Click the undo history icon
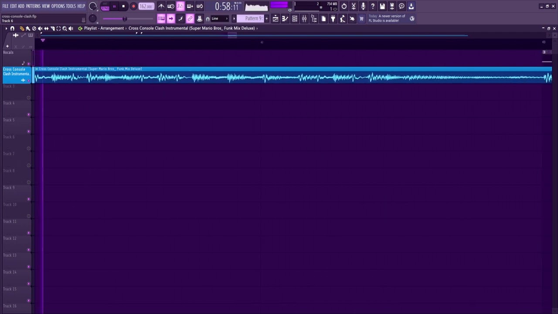Viewport: 558px width, 314px height. 344,6
